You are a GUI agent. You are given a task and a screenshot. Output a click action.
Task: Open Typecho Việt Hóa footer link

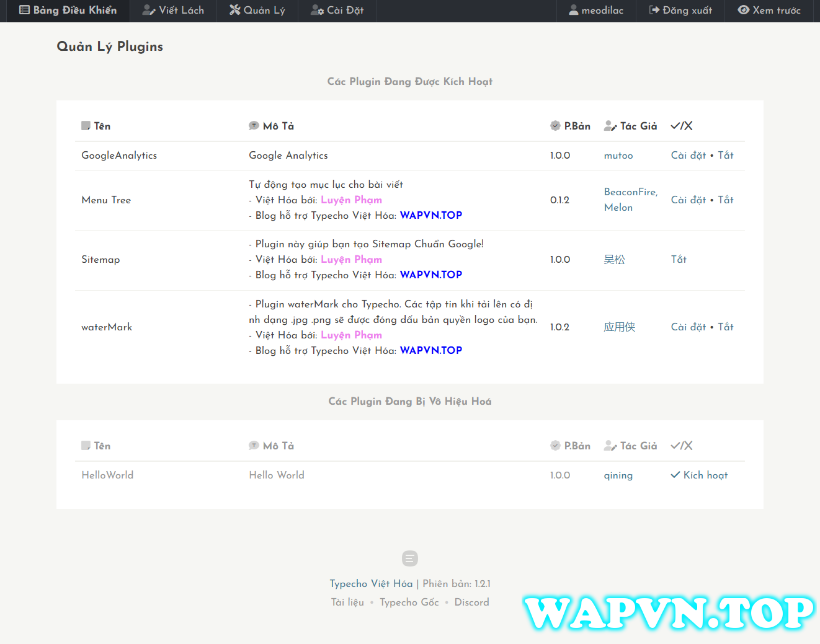371,584
